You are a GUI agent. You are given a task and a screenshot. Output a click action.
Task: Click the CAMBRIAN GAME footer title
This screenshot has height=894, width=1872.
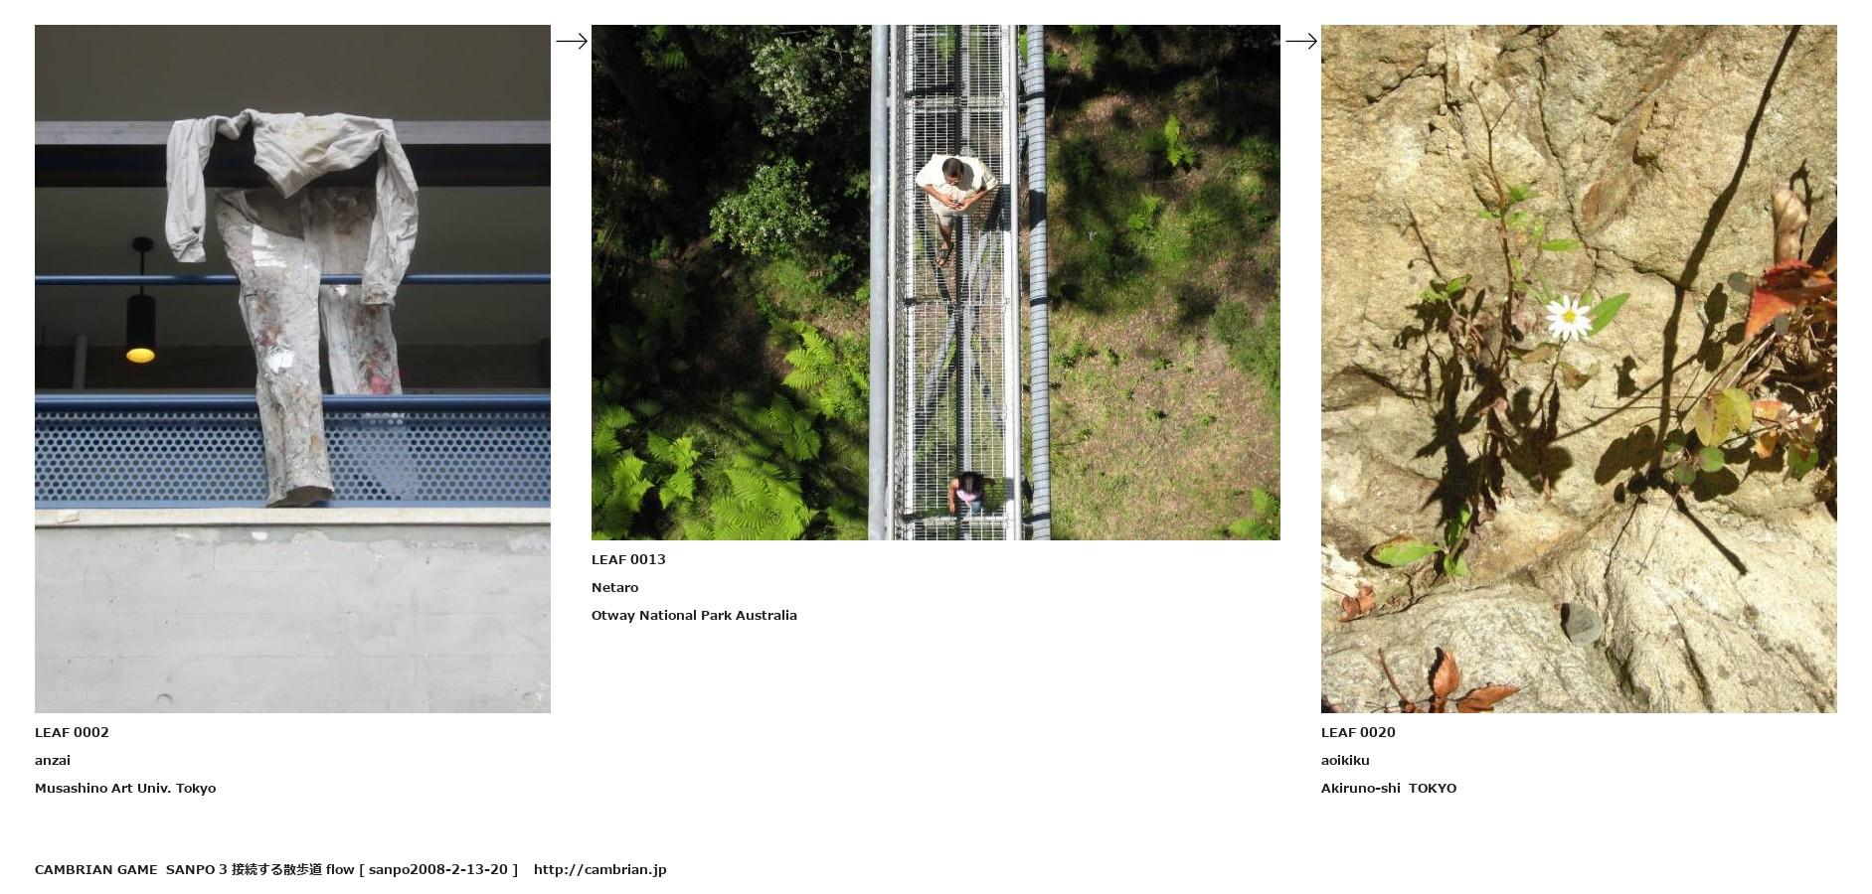pos(95,869)
